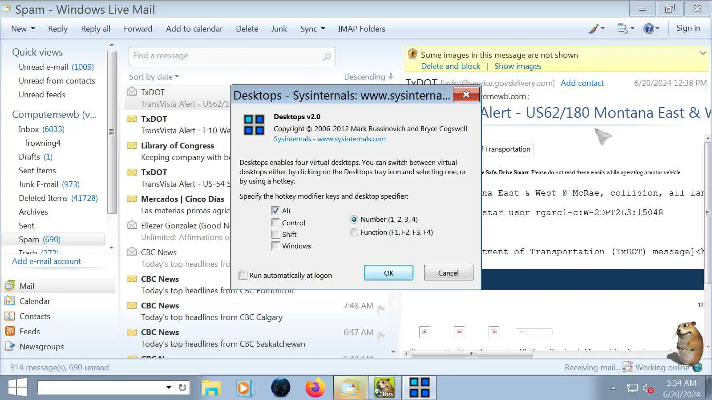The width and height of the screenshot is (712, 400).
Task: Open the New dropdown arrow
Action: (33, 28)
